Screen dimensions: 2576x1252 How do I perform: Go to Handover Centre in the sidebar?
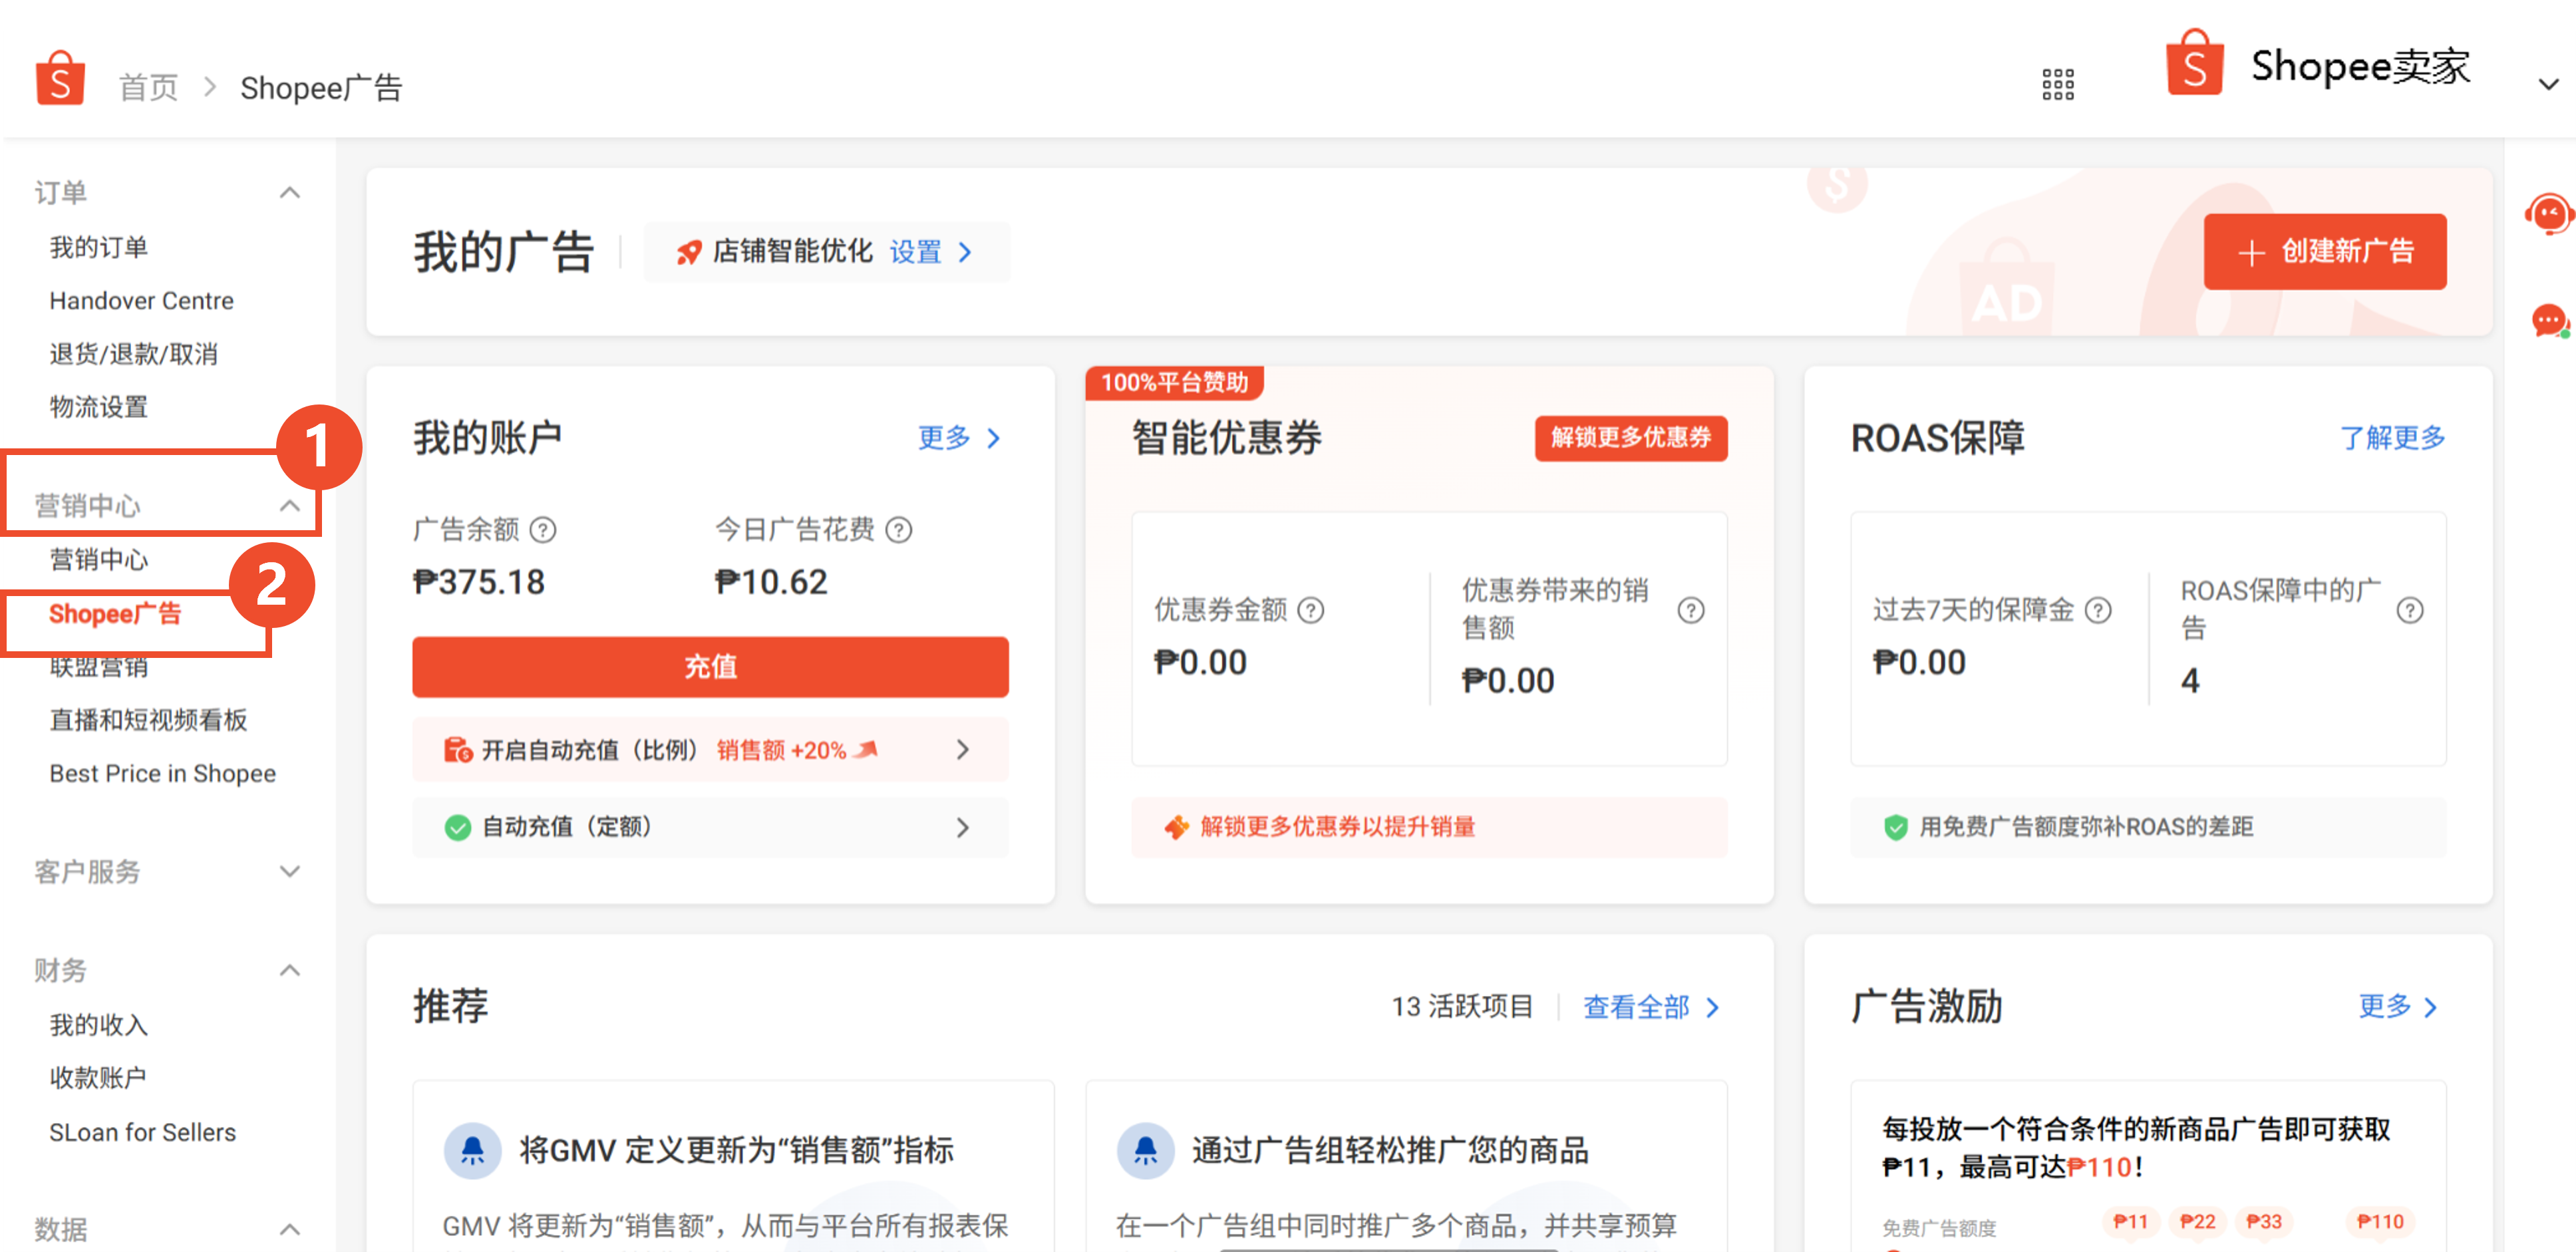(x=141, y=300)
